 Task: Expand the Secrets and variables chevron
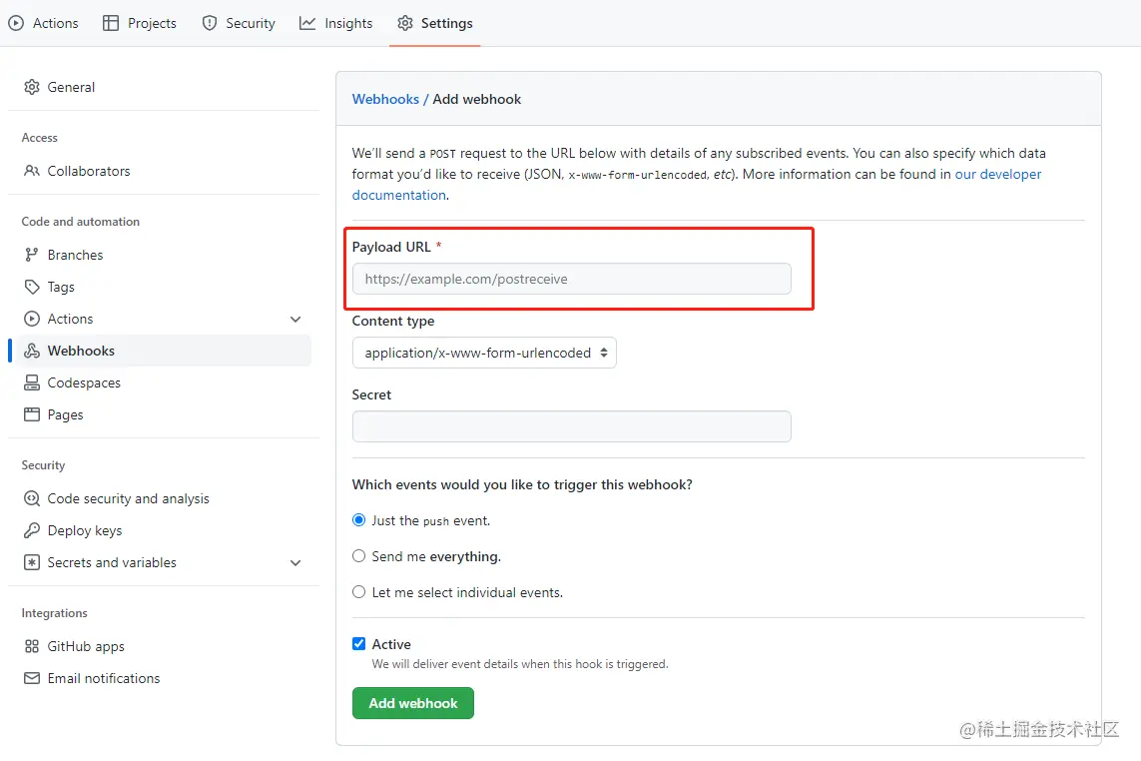295,563
